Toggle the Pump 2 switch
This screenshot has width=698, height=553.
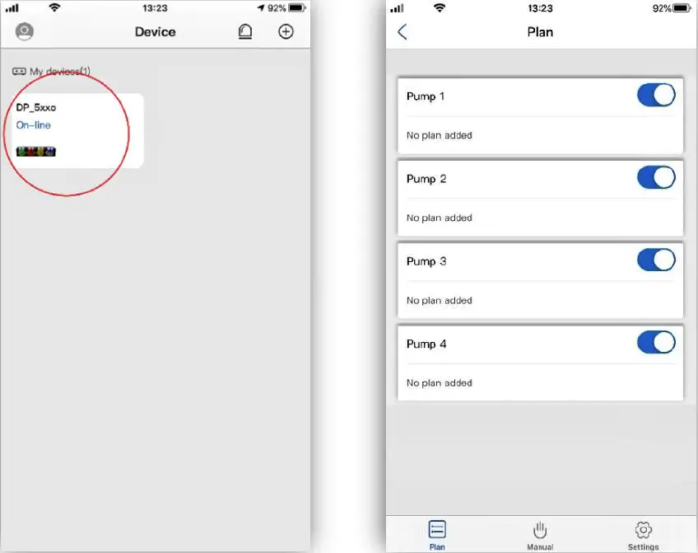coord(656,177)
